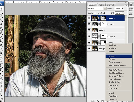Viewport: 134px width, 102px height.
Task: Hide Layer 2 using its eye icon
Action: coord(89,24)
